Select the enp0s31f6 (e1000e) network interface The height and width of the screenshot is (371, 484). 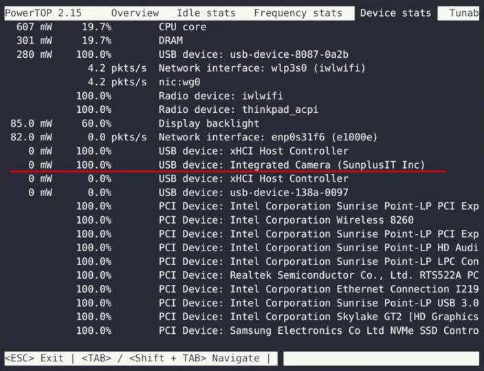coord(268,138)
